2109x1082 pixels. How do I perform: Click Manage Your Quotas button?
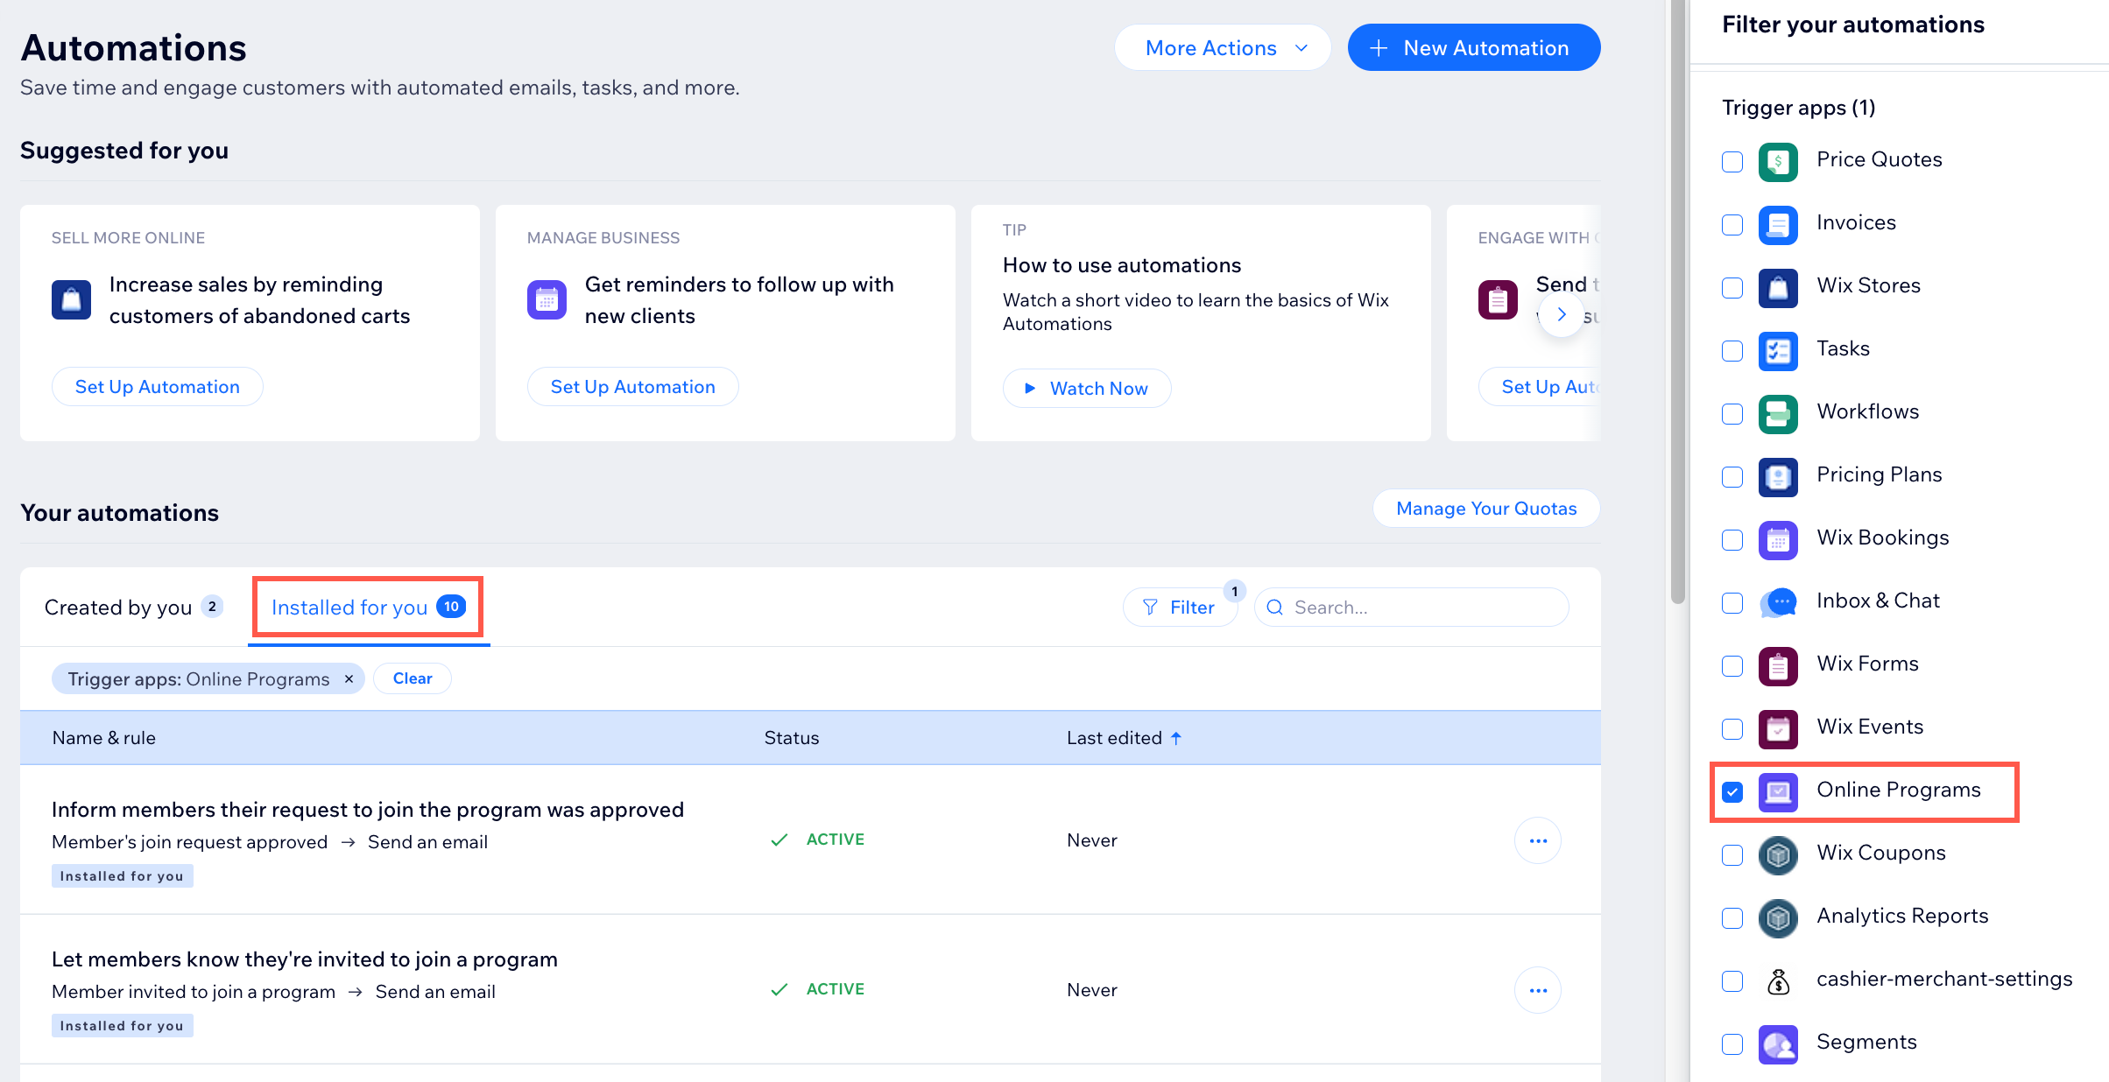pyautogui.click(x=1486, y=509)
